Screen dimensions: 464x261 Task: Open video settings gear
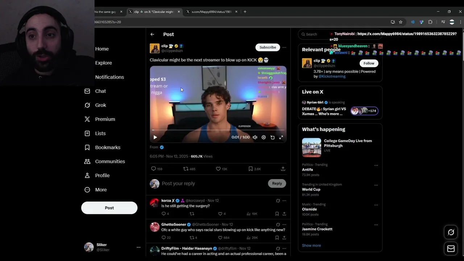(x=264, y=137)
